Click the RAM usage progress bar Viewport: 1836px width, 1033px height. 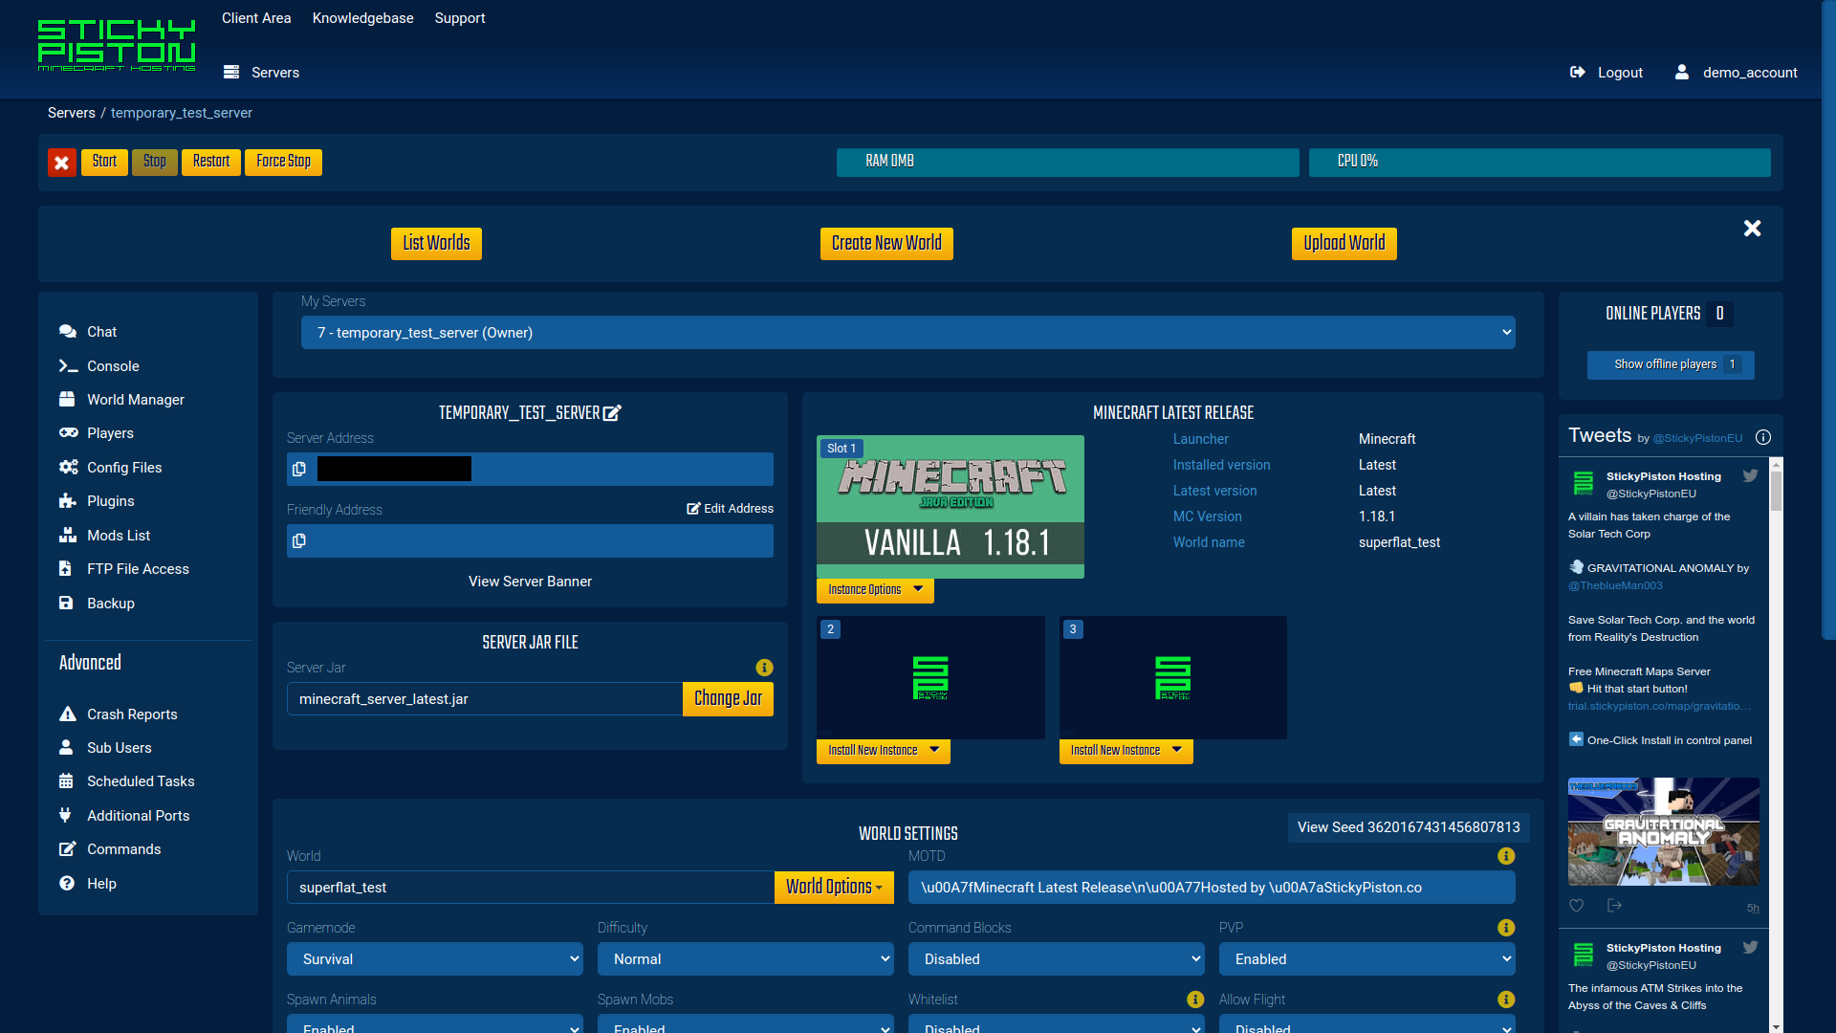click(x=1064, y=162)
